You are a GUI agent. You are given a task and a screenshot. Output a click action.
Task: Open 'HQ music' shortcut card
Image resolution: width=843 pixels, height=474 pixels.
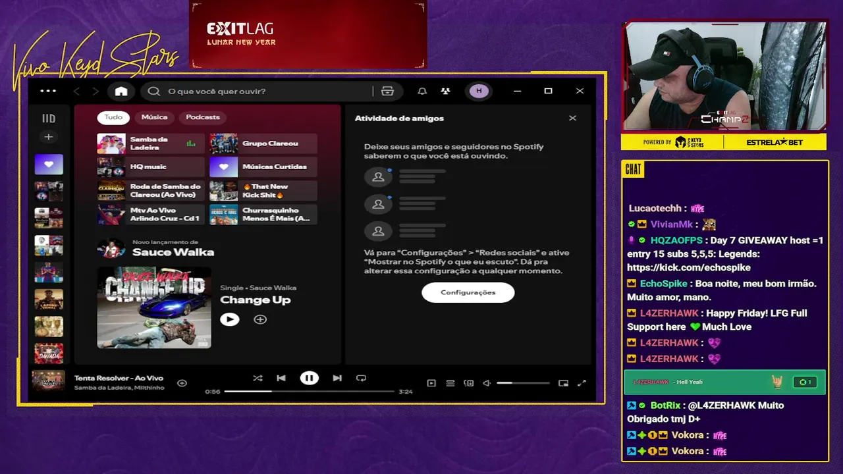pyautogui.click(x=151, y=167)
